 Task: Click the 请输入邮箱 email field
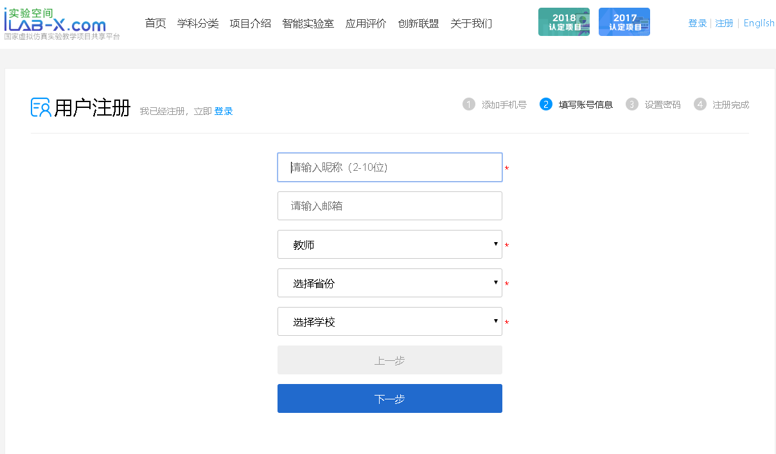point(389,206)
